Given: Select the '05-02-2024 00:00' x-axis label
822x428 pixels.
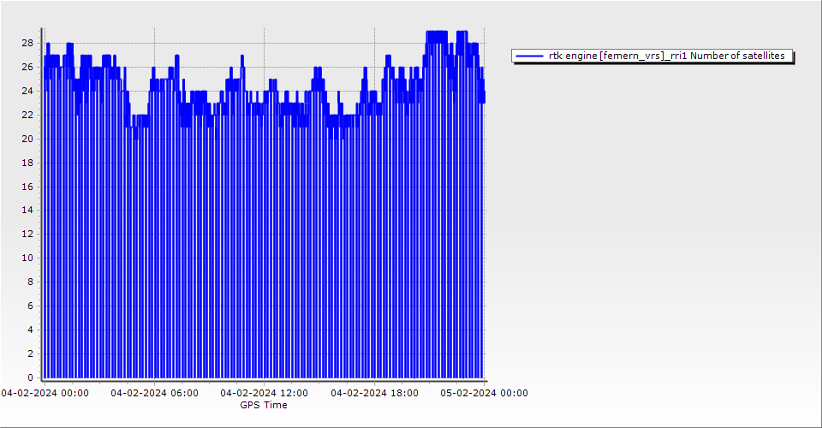Looking at the screenshot, I should coord(484,393).
